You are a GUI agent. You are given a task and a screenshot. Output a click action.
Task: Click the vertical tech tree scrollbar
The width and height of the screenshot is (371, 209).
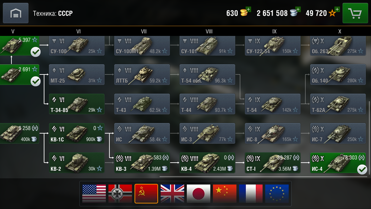coord(370,138)
